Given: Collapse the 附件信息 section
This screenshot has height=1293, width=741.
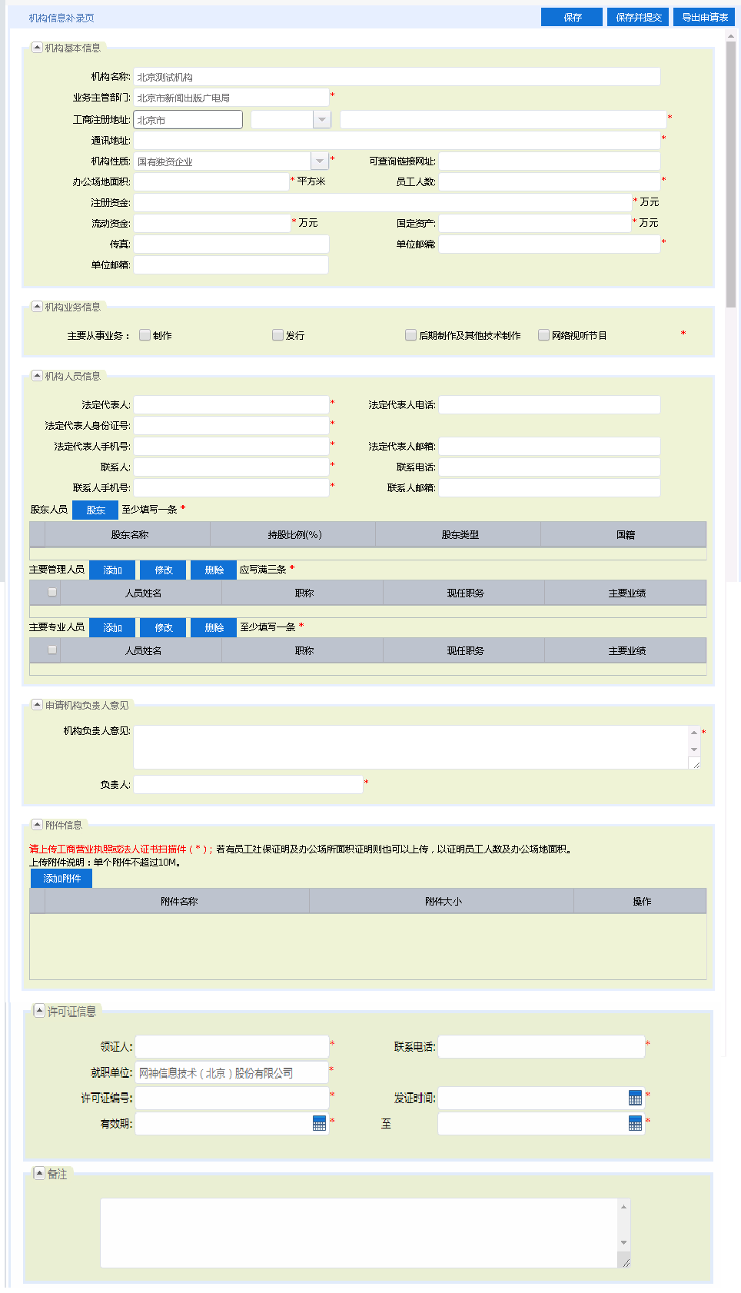Looking at the screenshot, I should [37, 825].
